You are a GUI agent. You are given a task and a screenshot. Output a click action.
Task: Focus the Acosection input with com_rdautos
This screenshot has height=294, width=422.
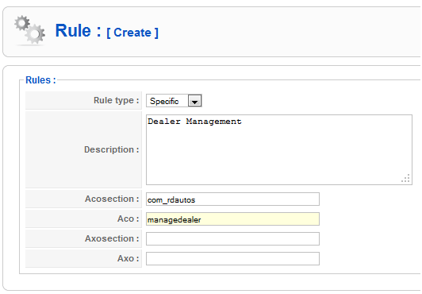point(232,199)
